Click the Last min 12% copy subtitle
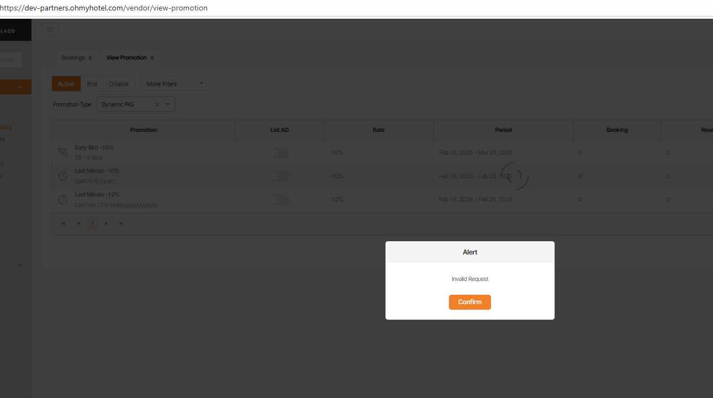This screenshot has height=398, width=713. 116,205
